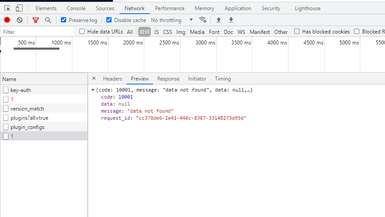The height and width of the screenshot is (217, 385).
Task: Check Blocked Requests checkbox
Action: (x=357, y=31)
